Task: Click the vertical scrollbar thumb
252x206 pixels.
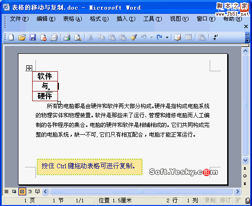Action: (x=245, y=105)
